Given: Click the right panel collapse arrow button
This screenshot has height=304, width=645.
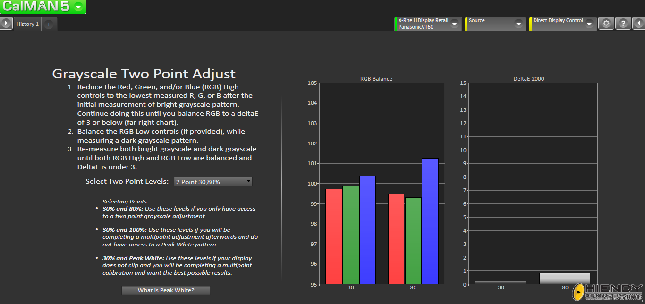Looking at the screenshot, I should [639, 23].
